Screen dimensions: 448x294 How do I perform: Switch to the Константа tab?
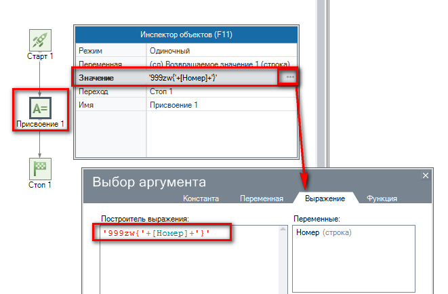(x=201, y=198)
